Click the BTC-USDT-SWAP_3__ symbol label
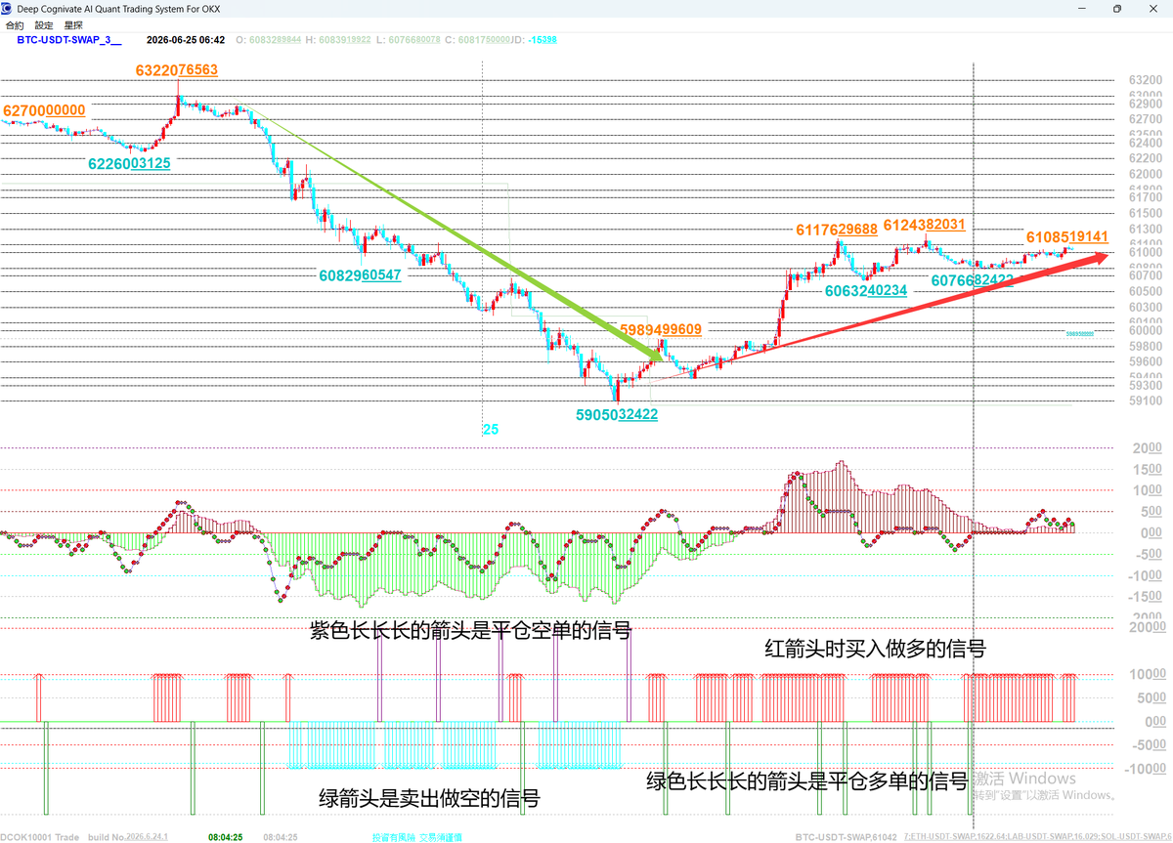Screen dimensions: 1173x843 69,40
